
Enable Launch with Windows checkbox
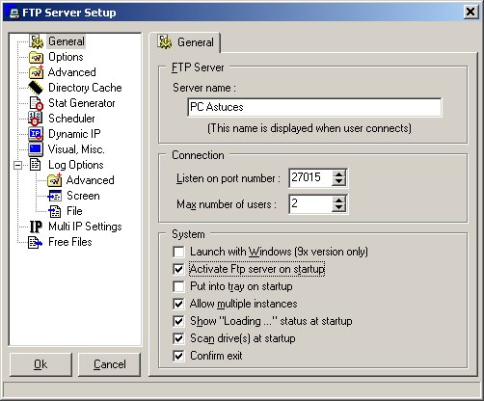point(178,252)
